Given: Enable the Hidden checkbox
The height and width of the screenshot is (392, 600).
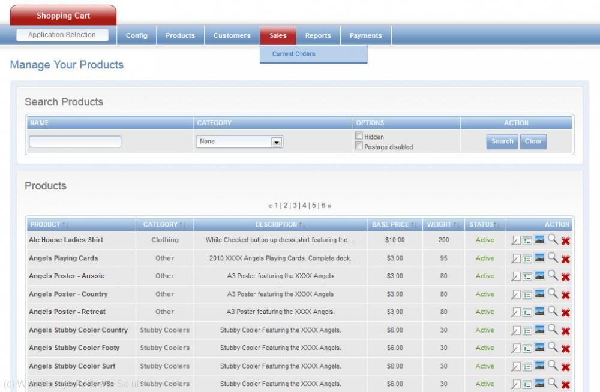Looking at the screenshot, I should pyautogui.click(x=359, y=136).
